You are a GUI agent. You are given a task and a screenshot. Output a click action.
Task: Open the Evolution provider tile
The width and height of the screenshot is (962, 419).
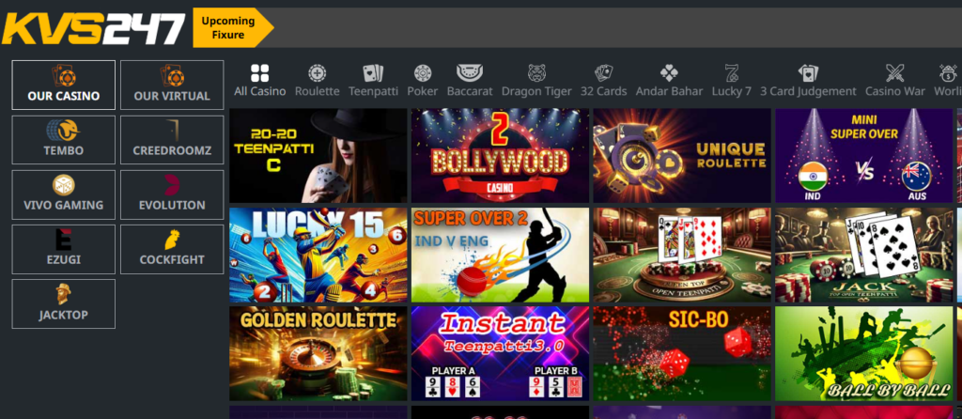click(x=172, y=194)
